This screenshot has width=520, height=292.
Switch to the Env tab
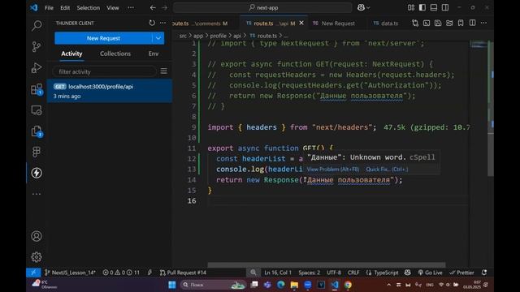tap(154, 54)
